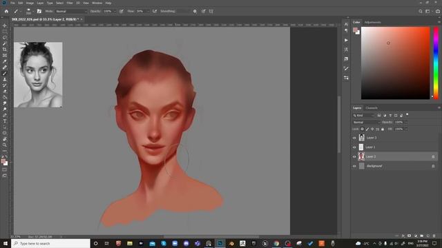Click the reference portrait thumbnail on canvas
This screenshot has height=248, width=442.
point(38,75)
